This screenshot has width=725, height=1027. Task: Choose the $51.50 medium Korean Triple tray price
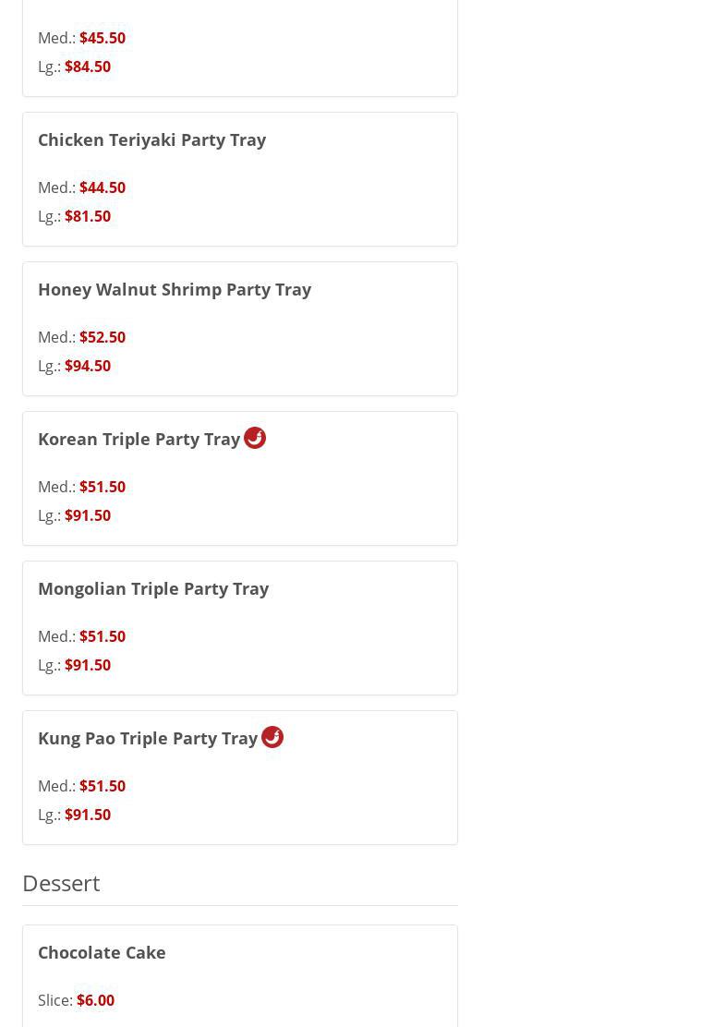point(103,487)
